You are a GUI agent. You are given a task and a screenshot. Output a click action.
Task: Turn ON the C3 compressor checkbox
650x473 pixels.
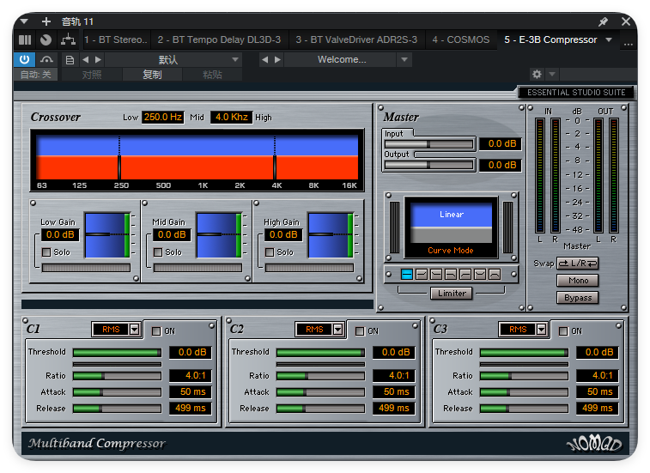tap(563, 330)
